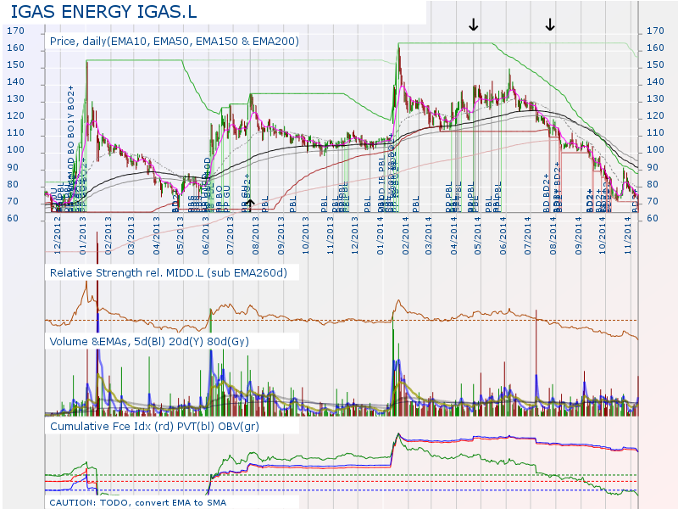Pick the 07/2014 date axis label
678x509 pixels.
(527, 236)
